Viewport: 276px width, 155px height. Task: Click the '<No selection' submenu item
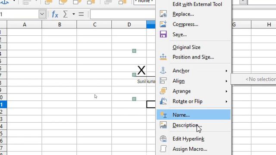tap(260, 79)
